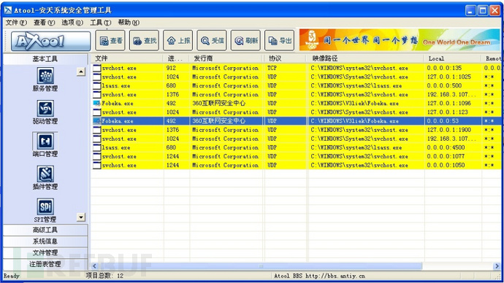504x283 pixels.
Task: Maximize the Atool window
Action: 483,11
